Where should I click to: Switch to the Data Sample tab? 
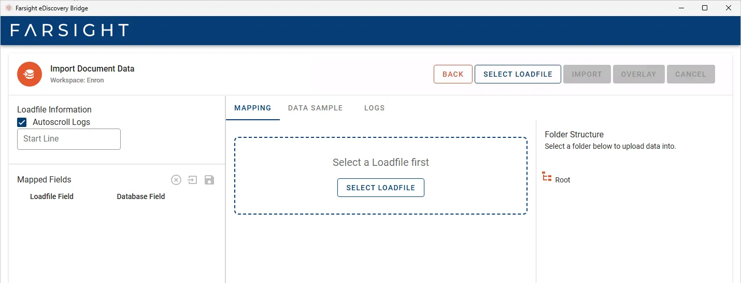click(315, 108)
